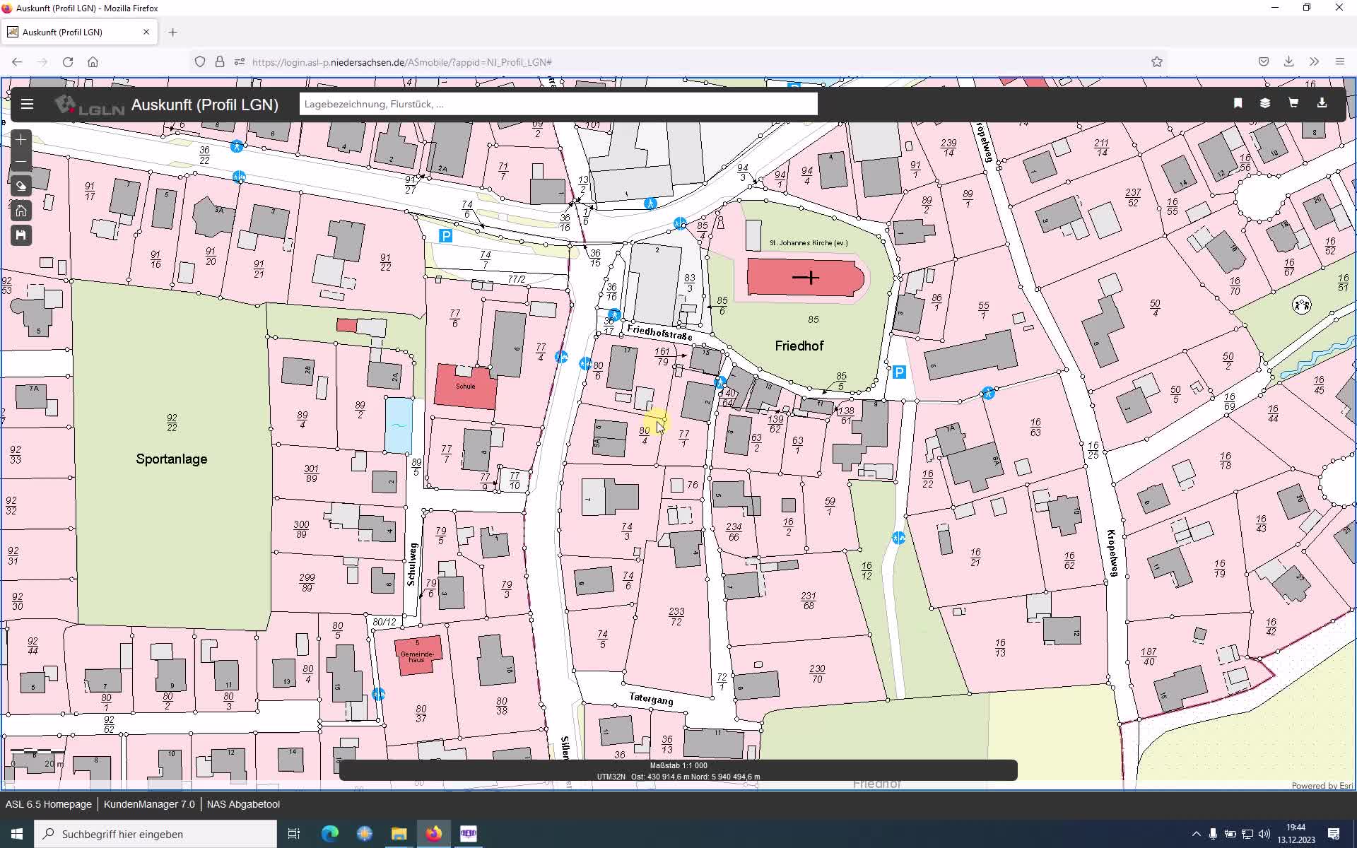
Task: Click the download icon in header
Action: pos(1322,103)
